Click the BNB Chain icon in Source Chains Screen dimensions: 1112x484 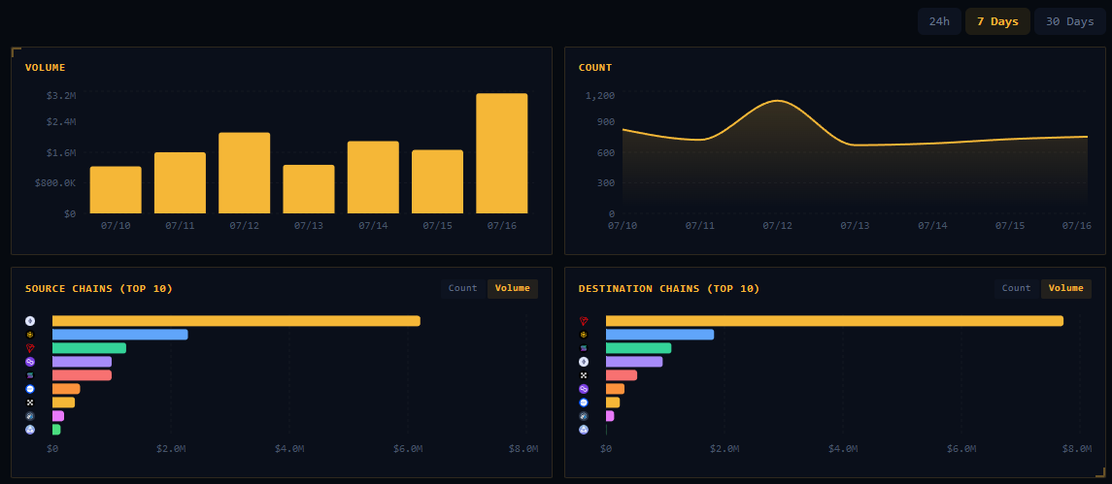[x=30, y=335]
